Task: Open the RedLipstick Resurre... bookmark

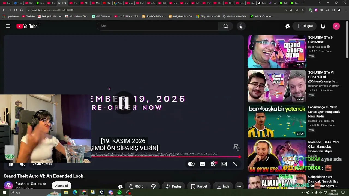Action: (x=50, y=16)
